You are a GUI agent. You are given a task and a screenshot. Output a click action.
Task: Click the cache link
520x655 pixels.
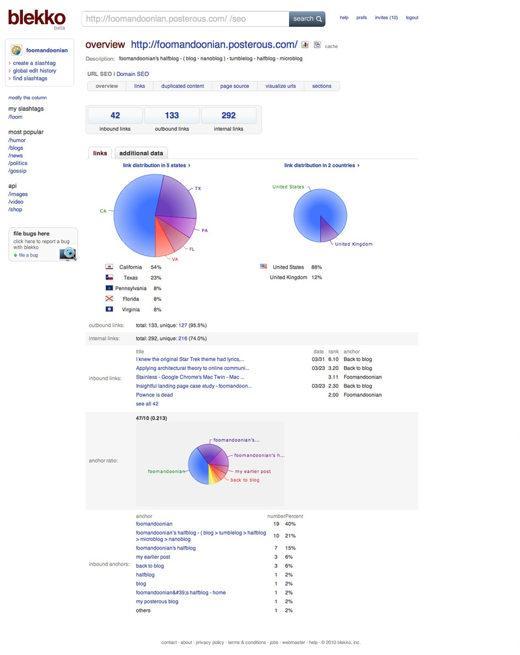click(331, 47)
